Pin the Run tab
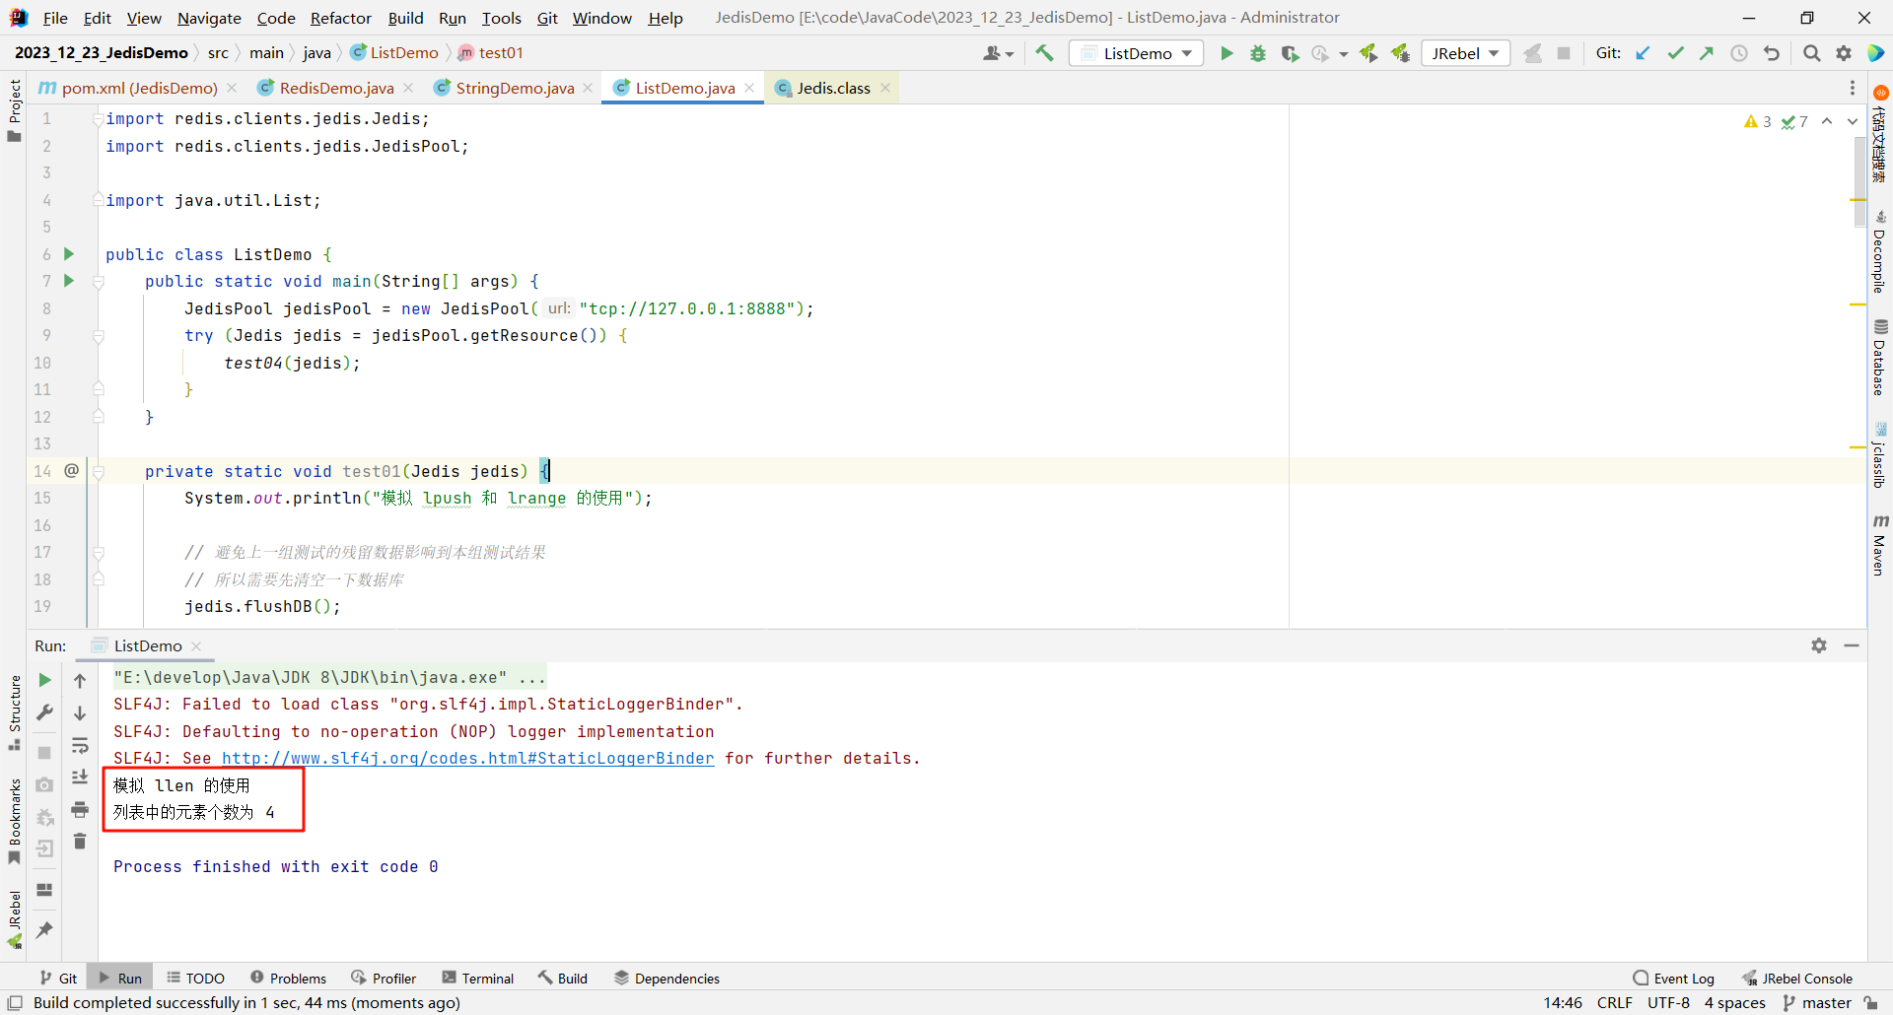The image size is (1893, 1015). 44,929
